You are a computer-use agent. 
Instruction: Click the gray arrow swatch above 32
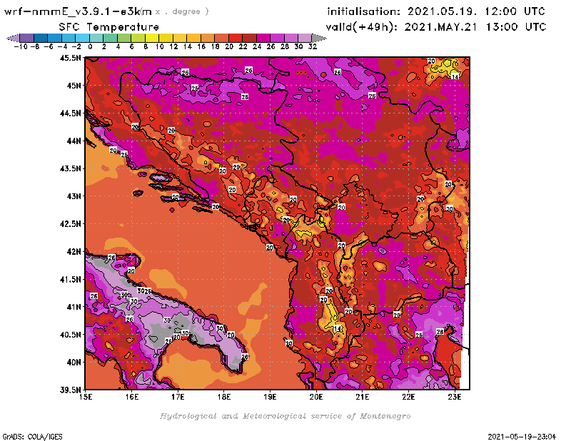click(318, 38)
